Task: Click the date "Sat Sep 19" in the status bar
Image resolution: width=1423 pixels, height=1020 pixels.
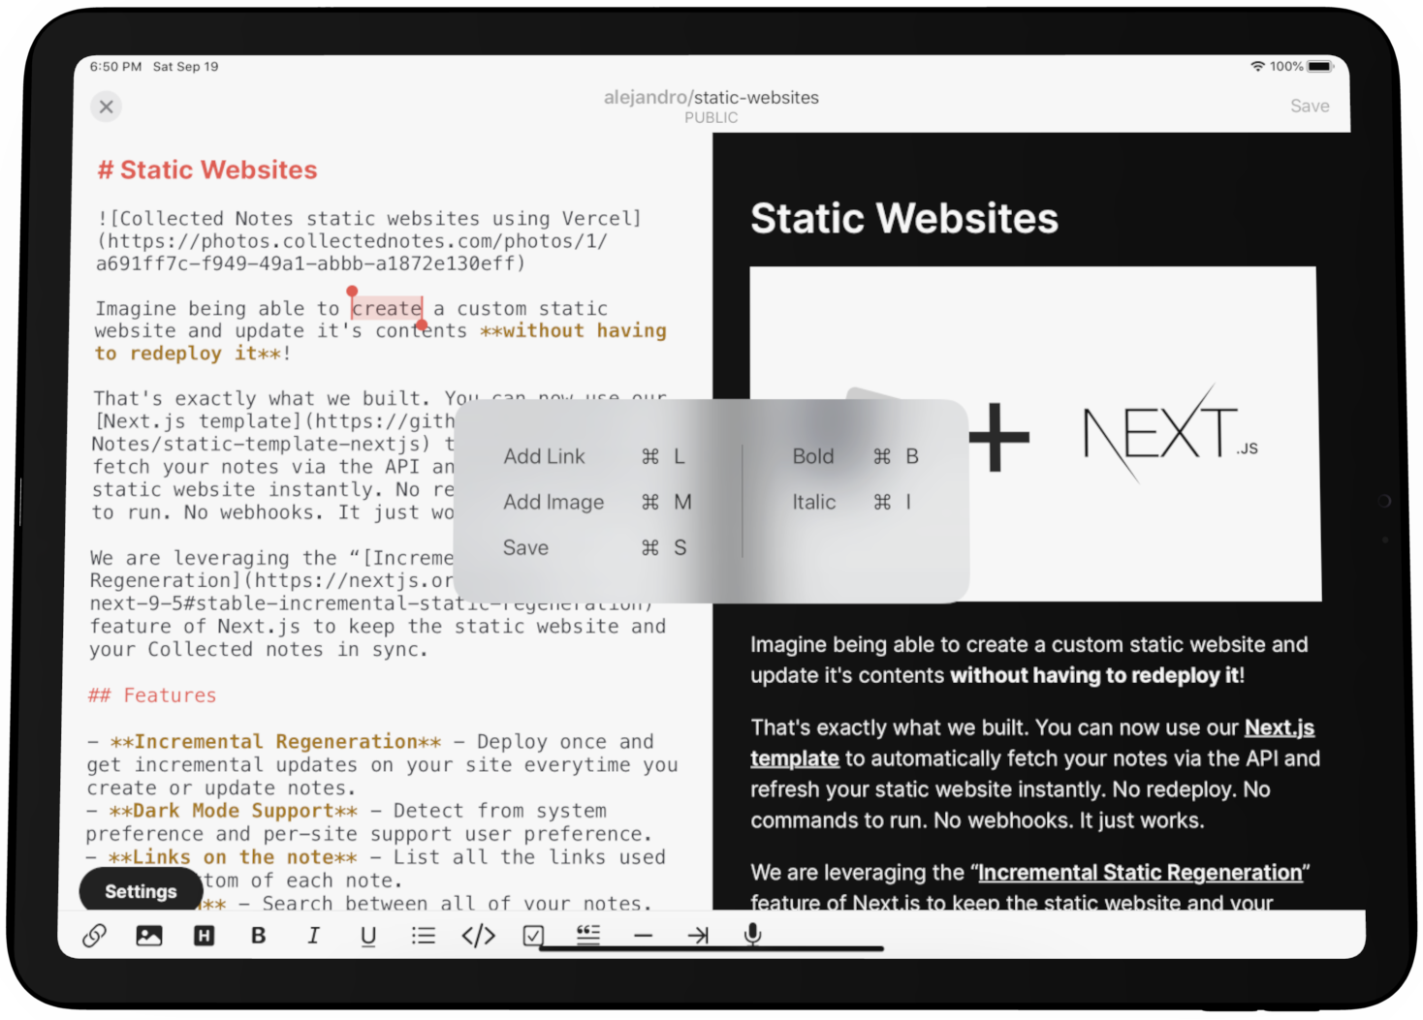Action: (185, 66)
